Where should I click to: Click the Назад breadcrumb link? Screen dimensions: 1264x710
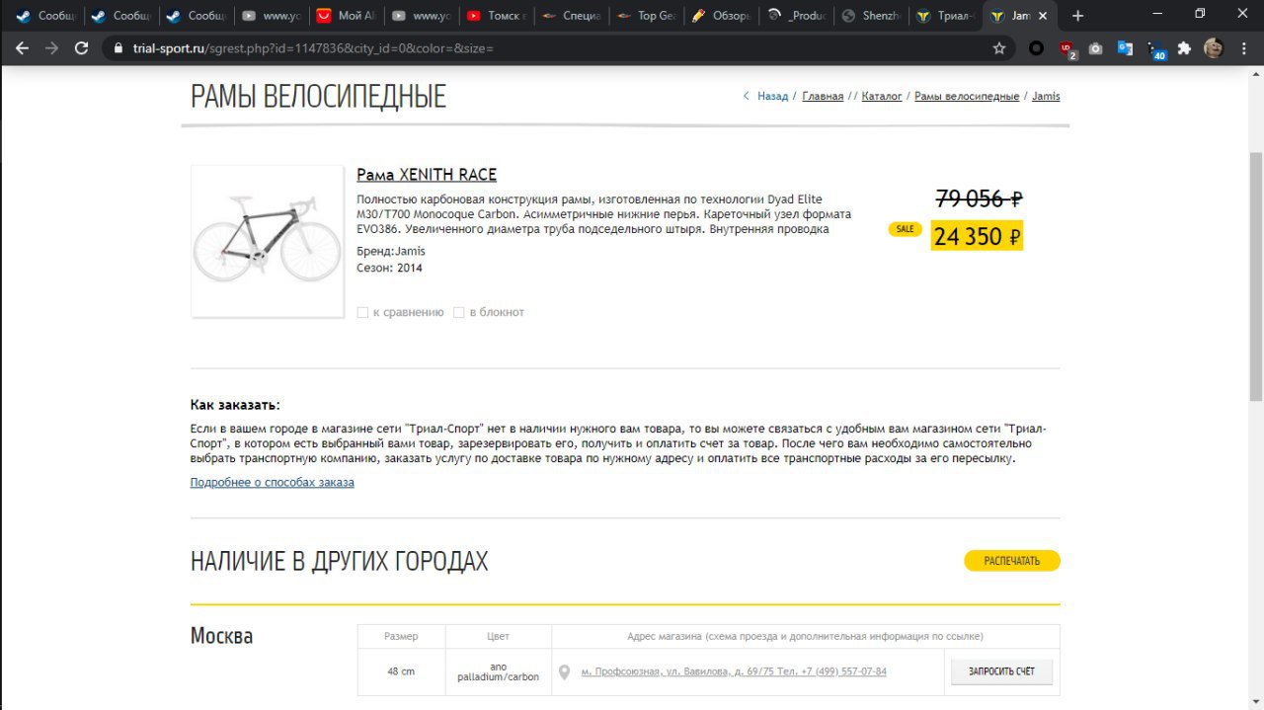[x=772, y=96]
